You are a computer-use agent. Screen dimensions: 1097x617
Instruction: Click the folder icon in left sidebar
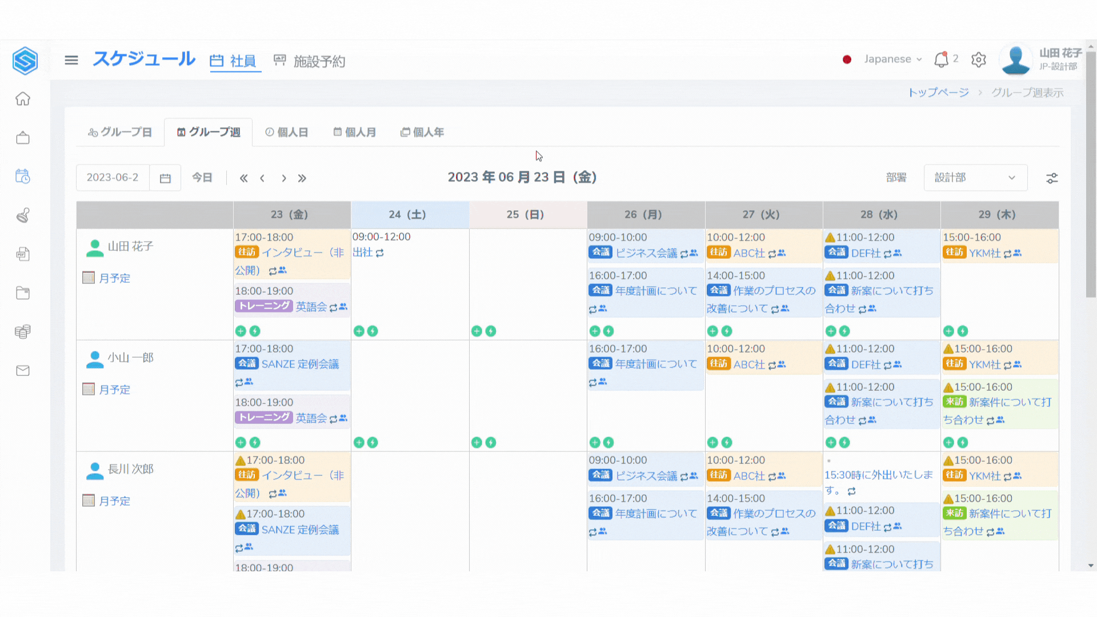click(x=23, y=293)
